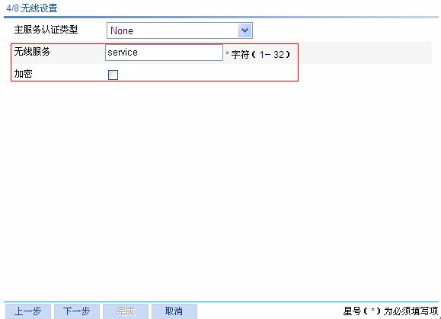Click the 主服务认证类型 label
Screen dimensions: 441x319
(46, 30)
